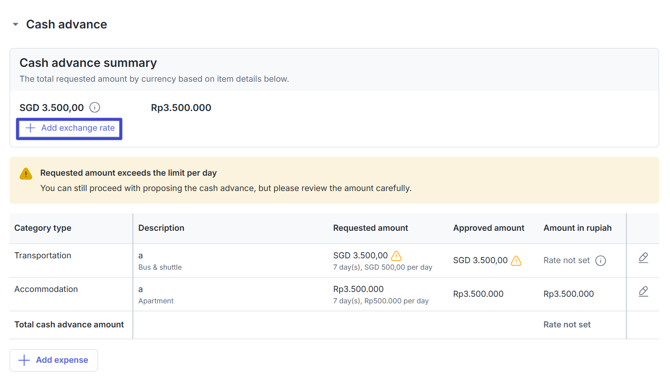Select the Approved amount column header
Image resolution: width=670 pixels, height=389 pixels.
pos(488,228)
